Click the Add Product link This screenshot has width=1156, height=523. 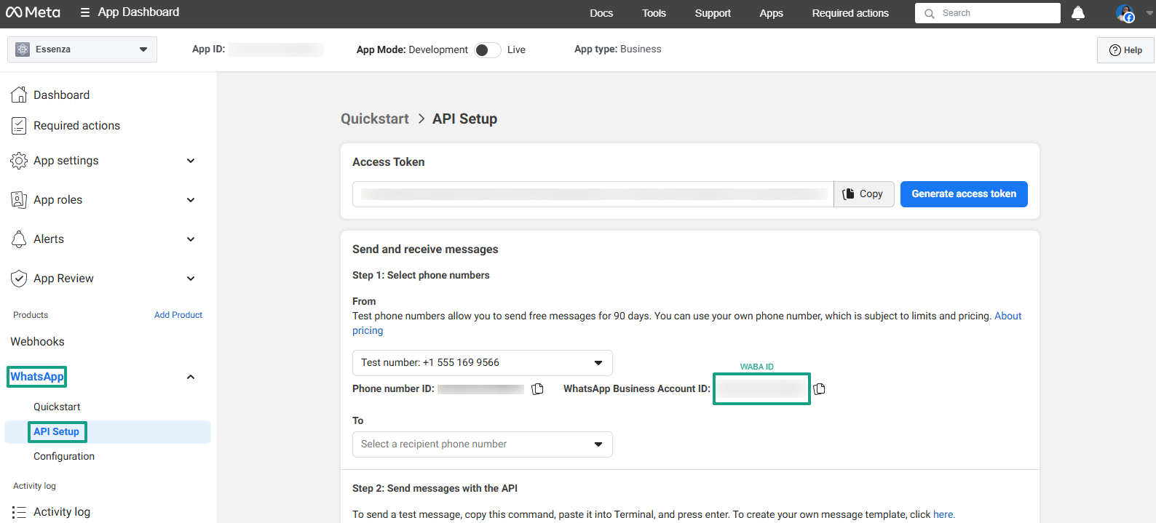coord(178,315)
